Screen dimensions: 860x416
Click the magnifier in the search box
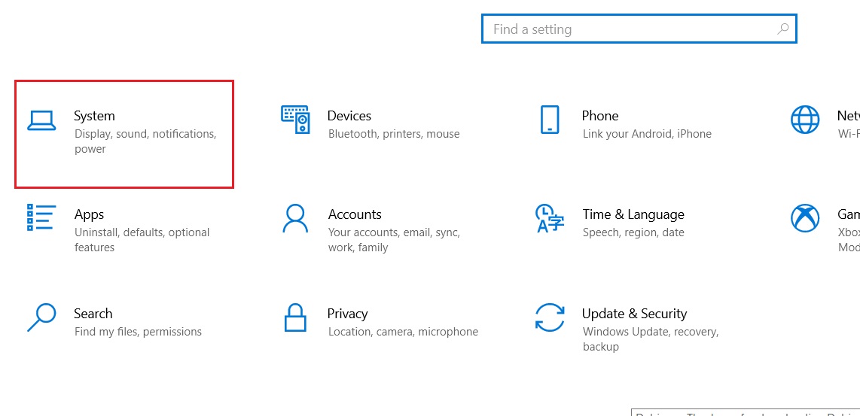[783, 29]
